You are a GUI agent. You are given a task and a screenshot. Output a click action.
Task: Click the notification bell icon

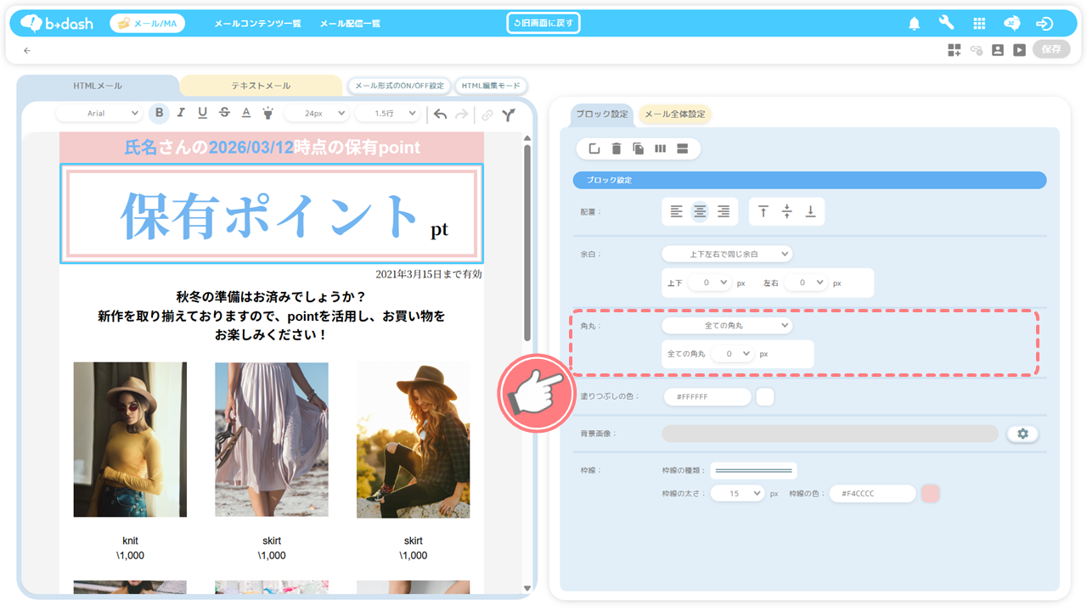pyautogui.click(x=914, y=24)
